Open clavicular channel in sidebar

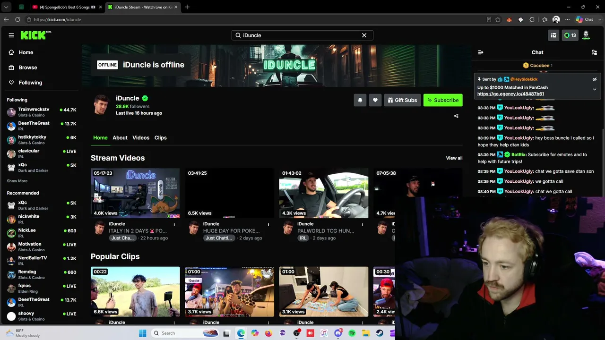[x=41, y=153]
